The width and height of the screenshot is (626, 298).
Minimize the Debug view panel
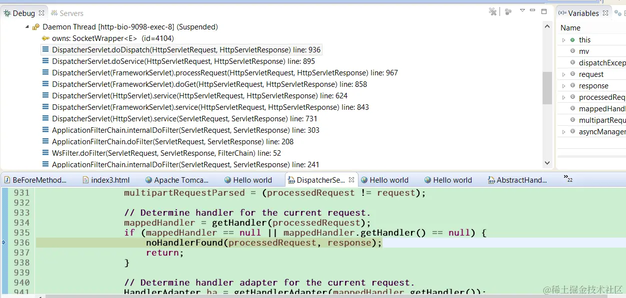(533, 10)
